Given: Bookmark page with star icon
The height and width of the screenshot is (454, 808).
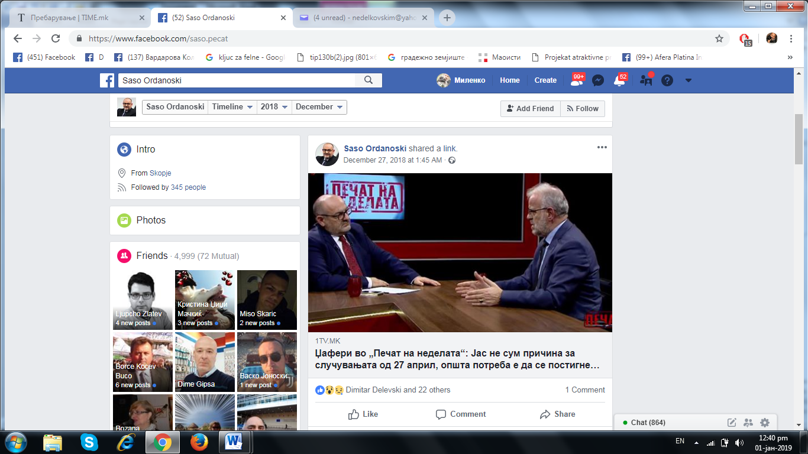Looking at the screenshot, I should 719,38.
